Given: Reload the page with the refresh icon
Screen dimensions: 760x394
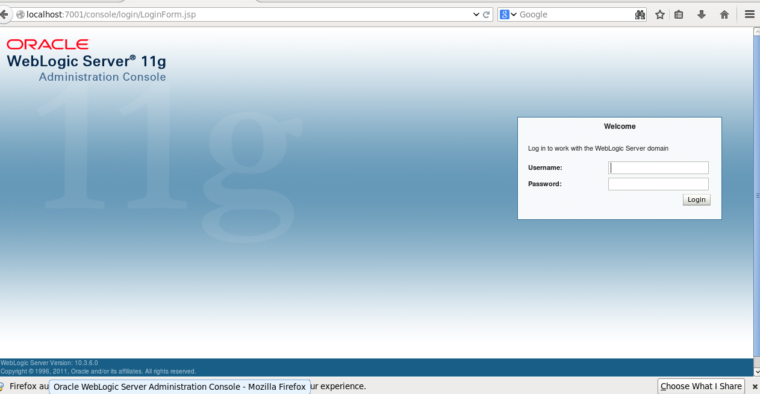Looking at the screenshot, I should click(487, 14).
